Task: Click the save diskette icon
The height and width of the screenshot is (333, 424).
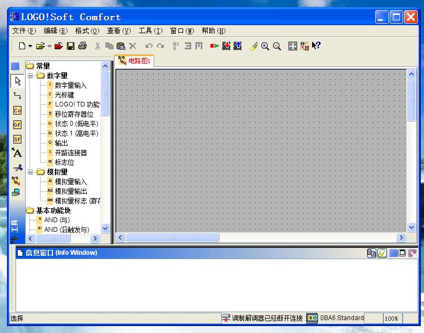Action: [71, 47]
